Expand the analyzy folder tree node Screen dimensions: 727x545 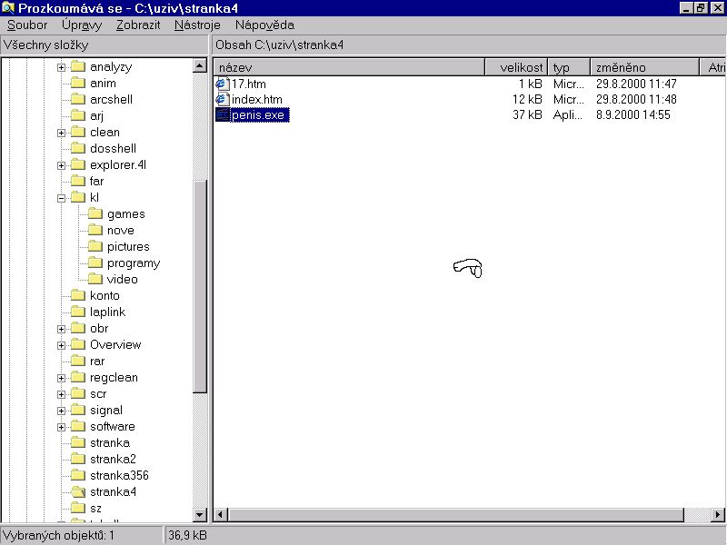61,67
